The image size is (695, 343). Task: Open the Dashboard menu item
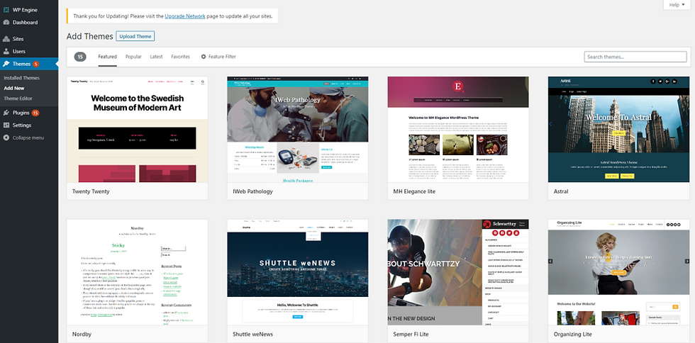coord(29,22)
